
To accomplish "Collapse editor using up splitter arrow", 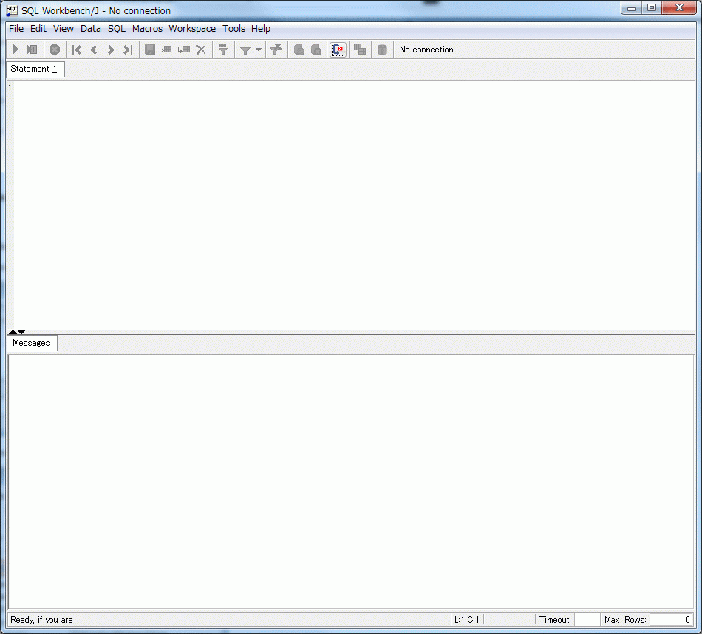I will [x=13, y=332].
